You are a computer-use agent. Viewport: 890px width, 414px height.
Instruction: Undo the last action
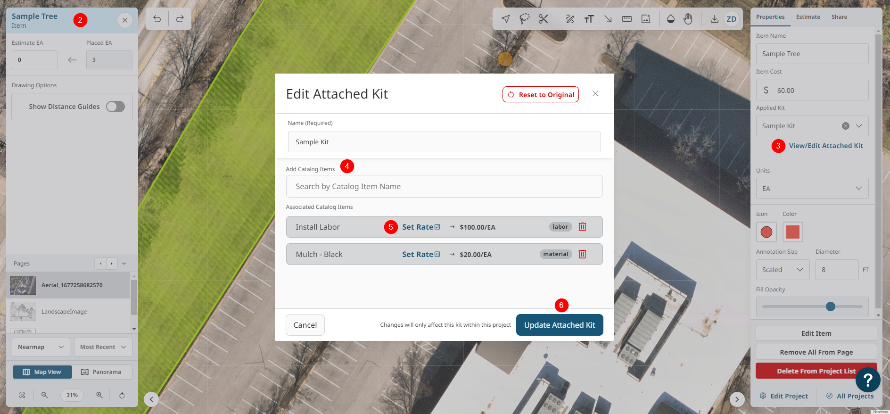coord(157,19)
